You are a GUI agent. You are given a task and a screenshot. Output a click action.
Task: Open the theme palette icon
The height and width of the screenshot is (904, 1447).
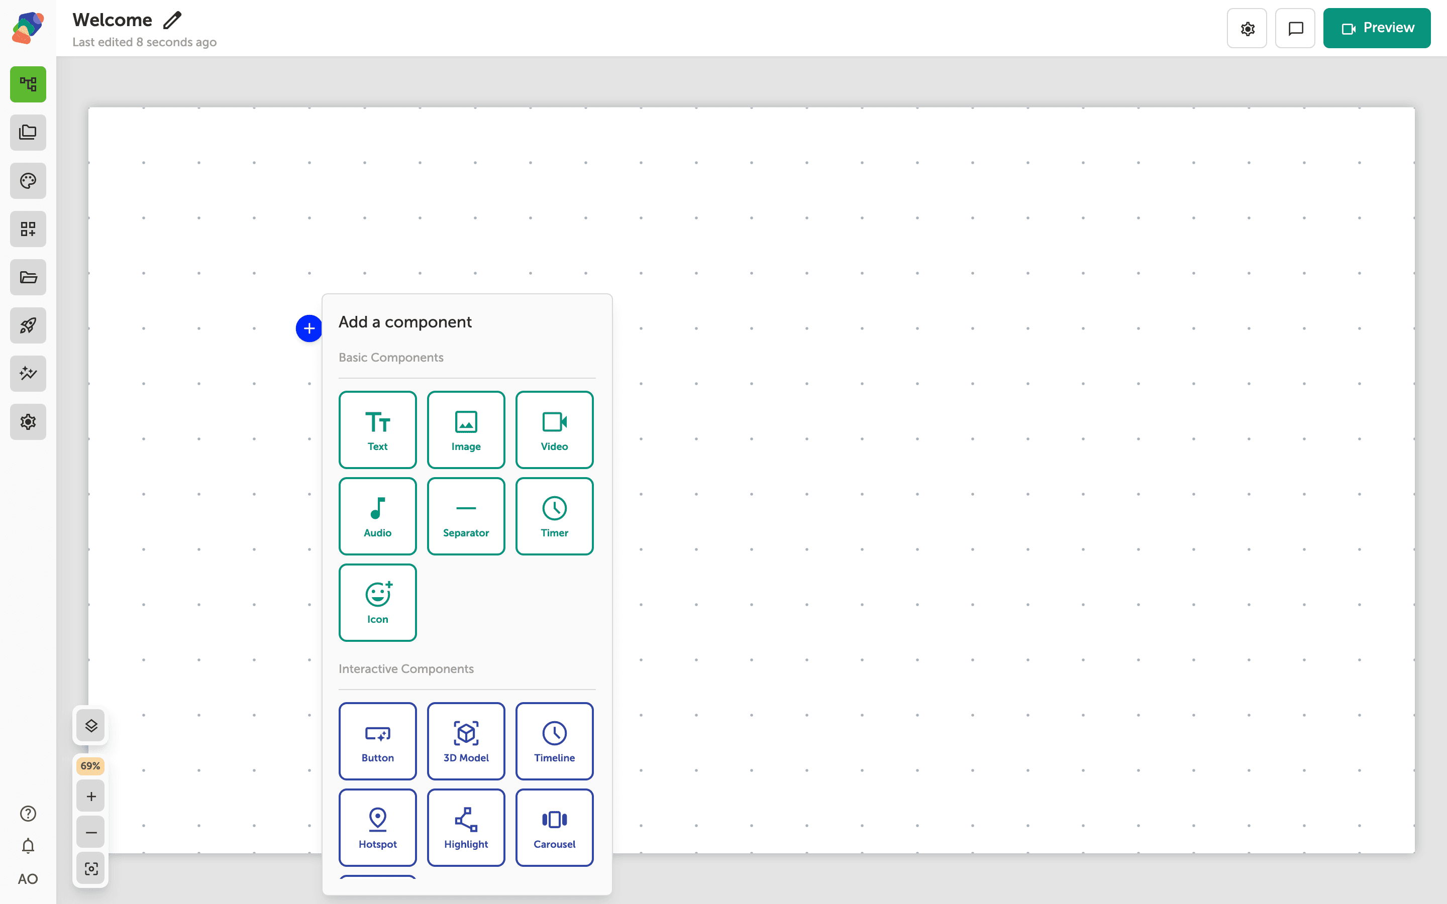click(x=28, y=181)
